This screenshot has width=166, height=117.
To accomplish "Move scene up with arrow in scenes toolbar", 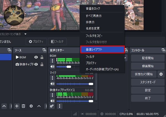I will click(x=4, y=106).
